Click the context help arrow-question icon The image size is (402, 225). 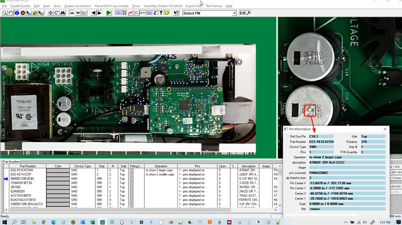(176, 13)
